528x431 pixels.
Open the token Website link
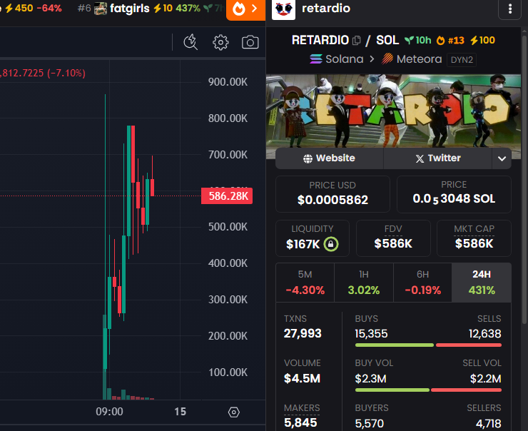329,158
